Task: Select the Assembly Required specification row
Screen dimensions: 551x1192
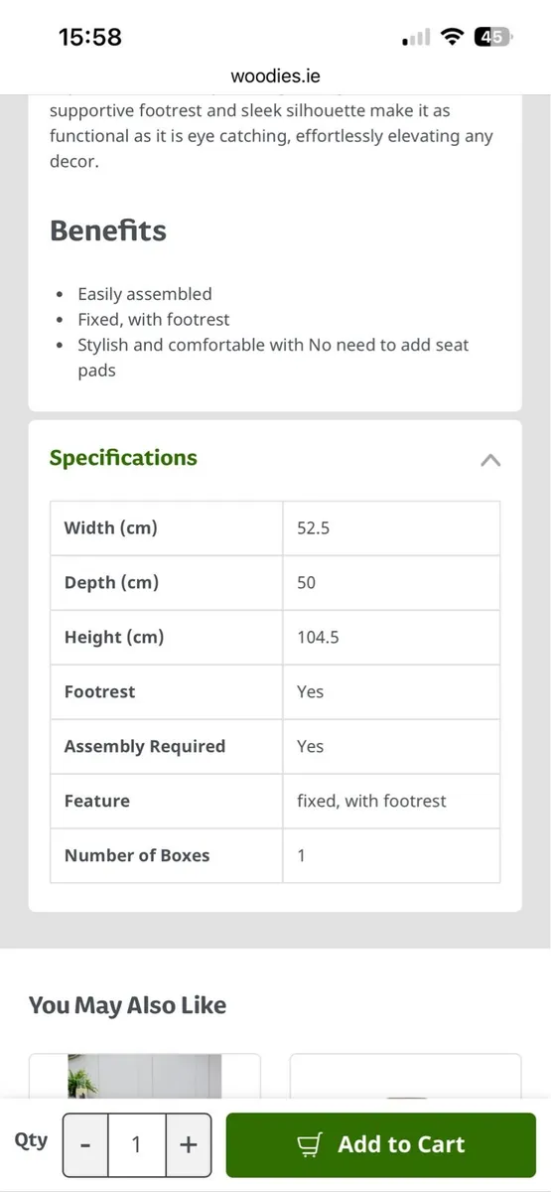Action: tap(275, 747)
